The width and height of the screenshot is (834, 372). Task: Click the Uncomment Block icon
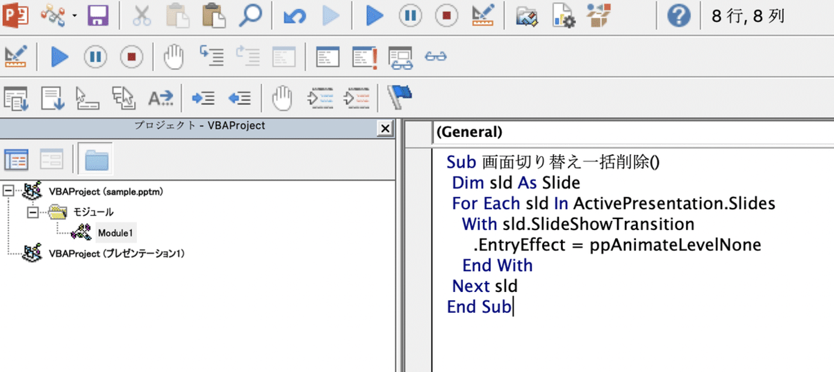(x=357, y=99)
